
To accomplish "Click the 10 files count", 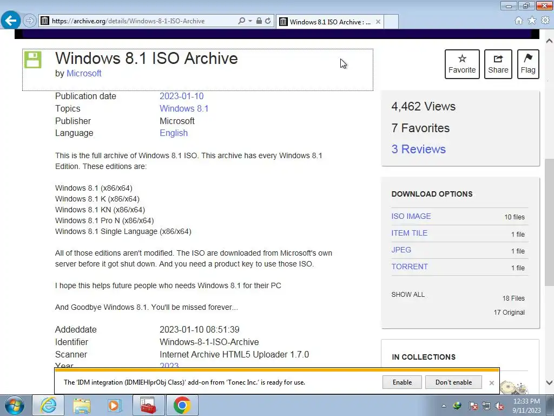I will [x=515, y=217].
